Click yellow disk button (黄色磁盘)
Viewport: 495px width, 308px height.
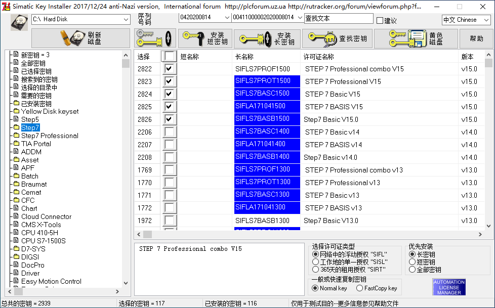point(416,38)
